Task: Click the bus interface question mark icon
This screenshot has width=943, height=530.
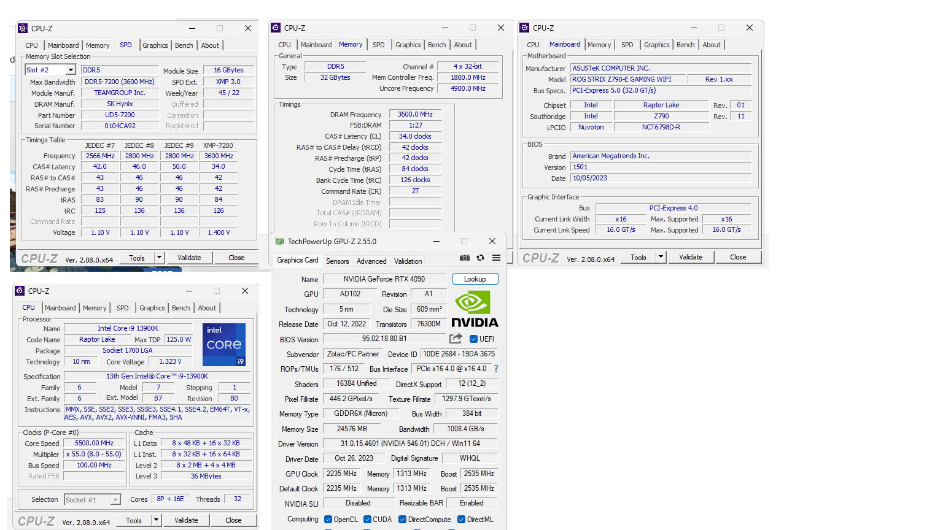Action: (496, 369)
